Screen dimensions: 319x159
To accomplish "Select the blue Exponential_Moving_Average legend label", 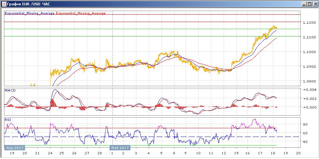I will pyautogui.click(x=29, y=13).
